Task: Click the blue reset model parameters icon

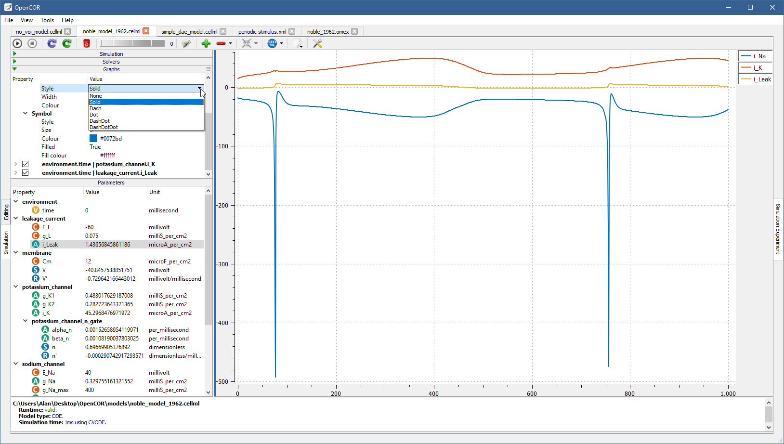Action: click(52, 43)
